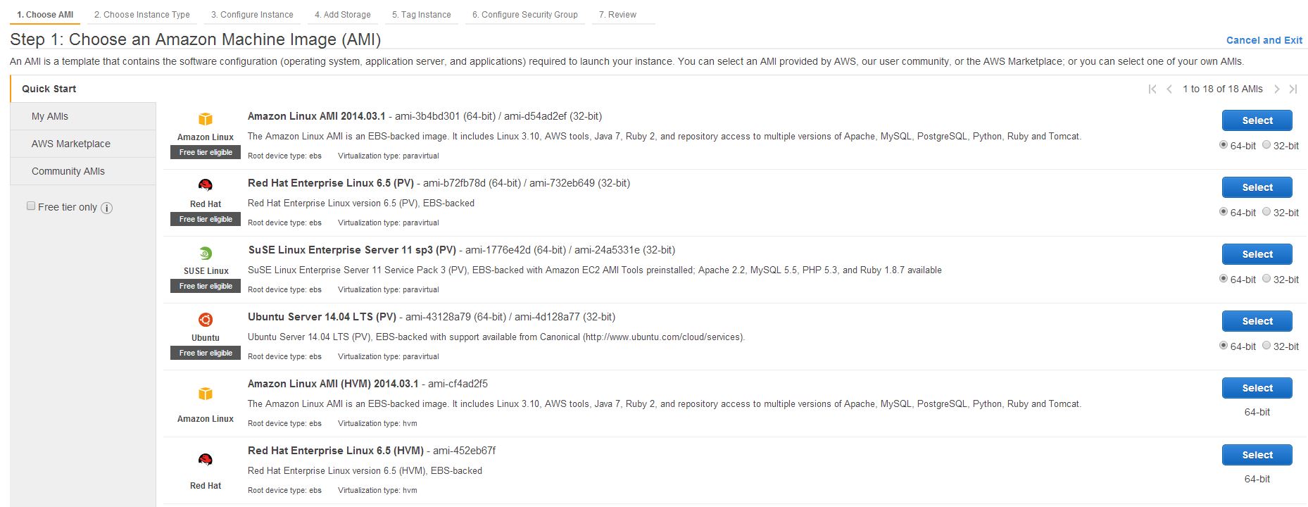Screen dimensions: 1308x507
Task: Go to previous page of AMIs arrow
Action: (x=1169, y=89)
